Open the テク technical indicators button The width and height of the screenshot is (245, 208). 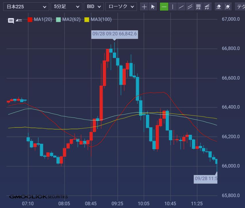pos(240,7)
